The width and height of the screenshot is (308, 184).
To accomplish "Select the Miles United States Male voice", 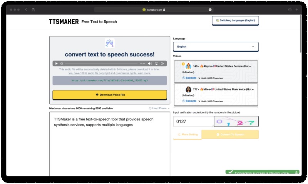I will pos(216,95).
